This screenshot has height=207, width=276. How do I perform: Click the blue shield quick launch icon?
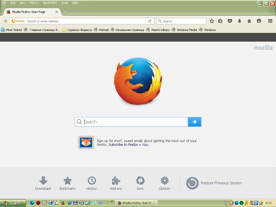click(100, 203)
